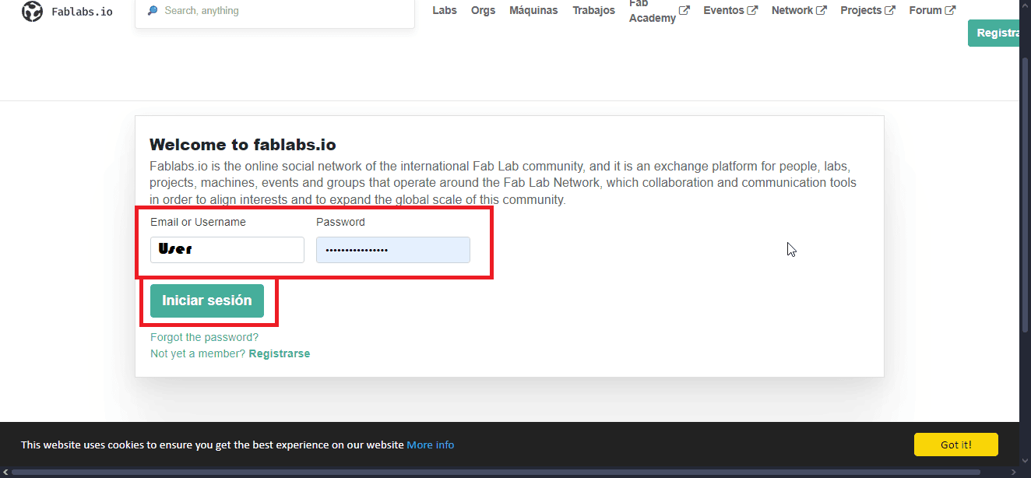
Task: Click external link icon next to Forum
Action: point(950,11)
